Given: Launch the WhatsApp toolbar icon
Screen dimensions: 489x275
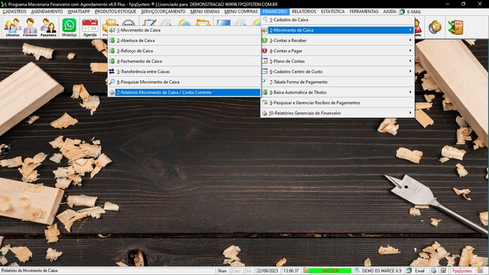Looking at the screenshot, I should [x=69, y=27].
